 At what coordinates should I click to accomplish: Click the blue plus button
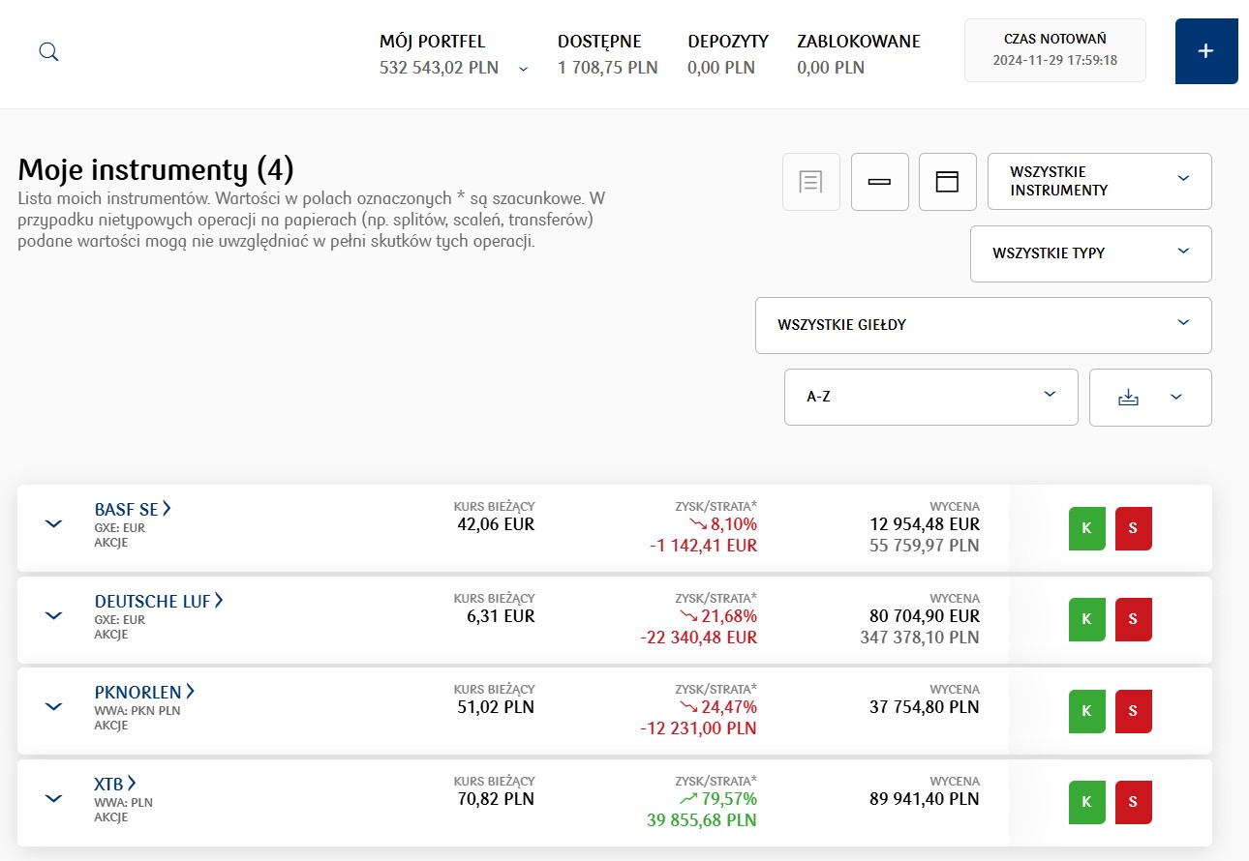tap(1205, 51)
